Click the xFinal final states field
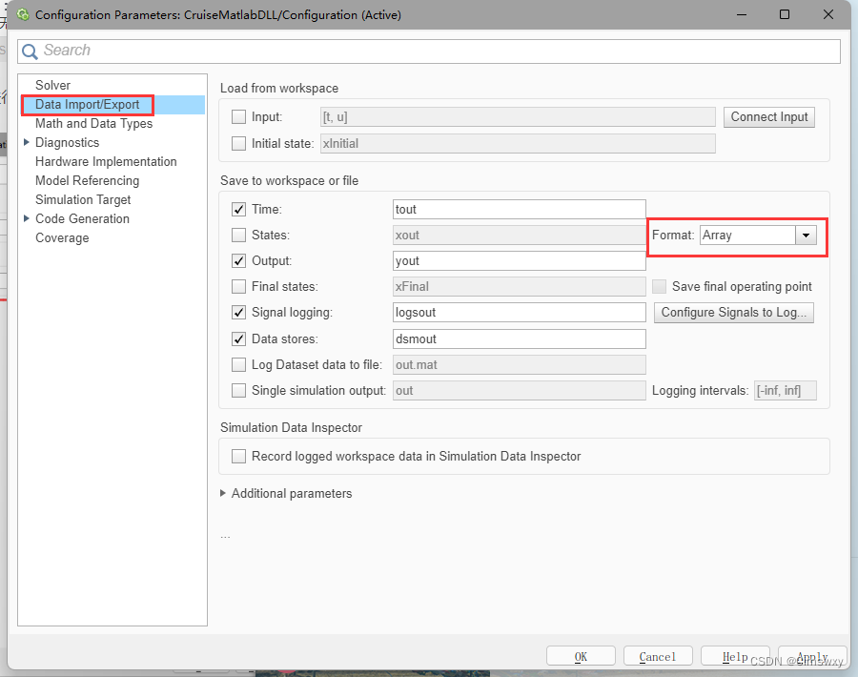The width and height of the screenshot is (858, 677). coord(520,286)
